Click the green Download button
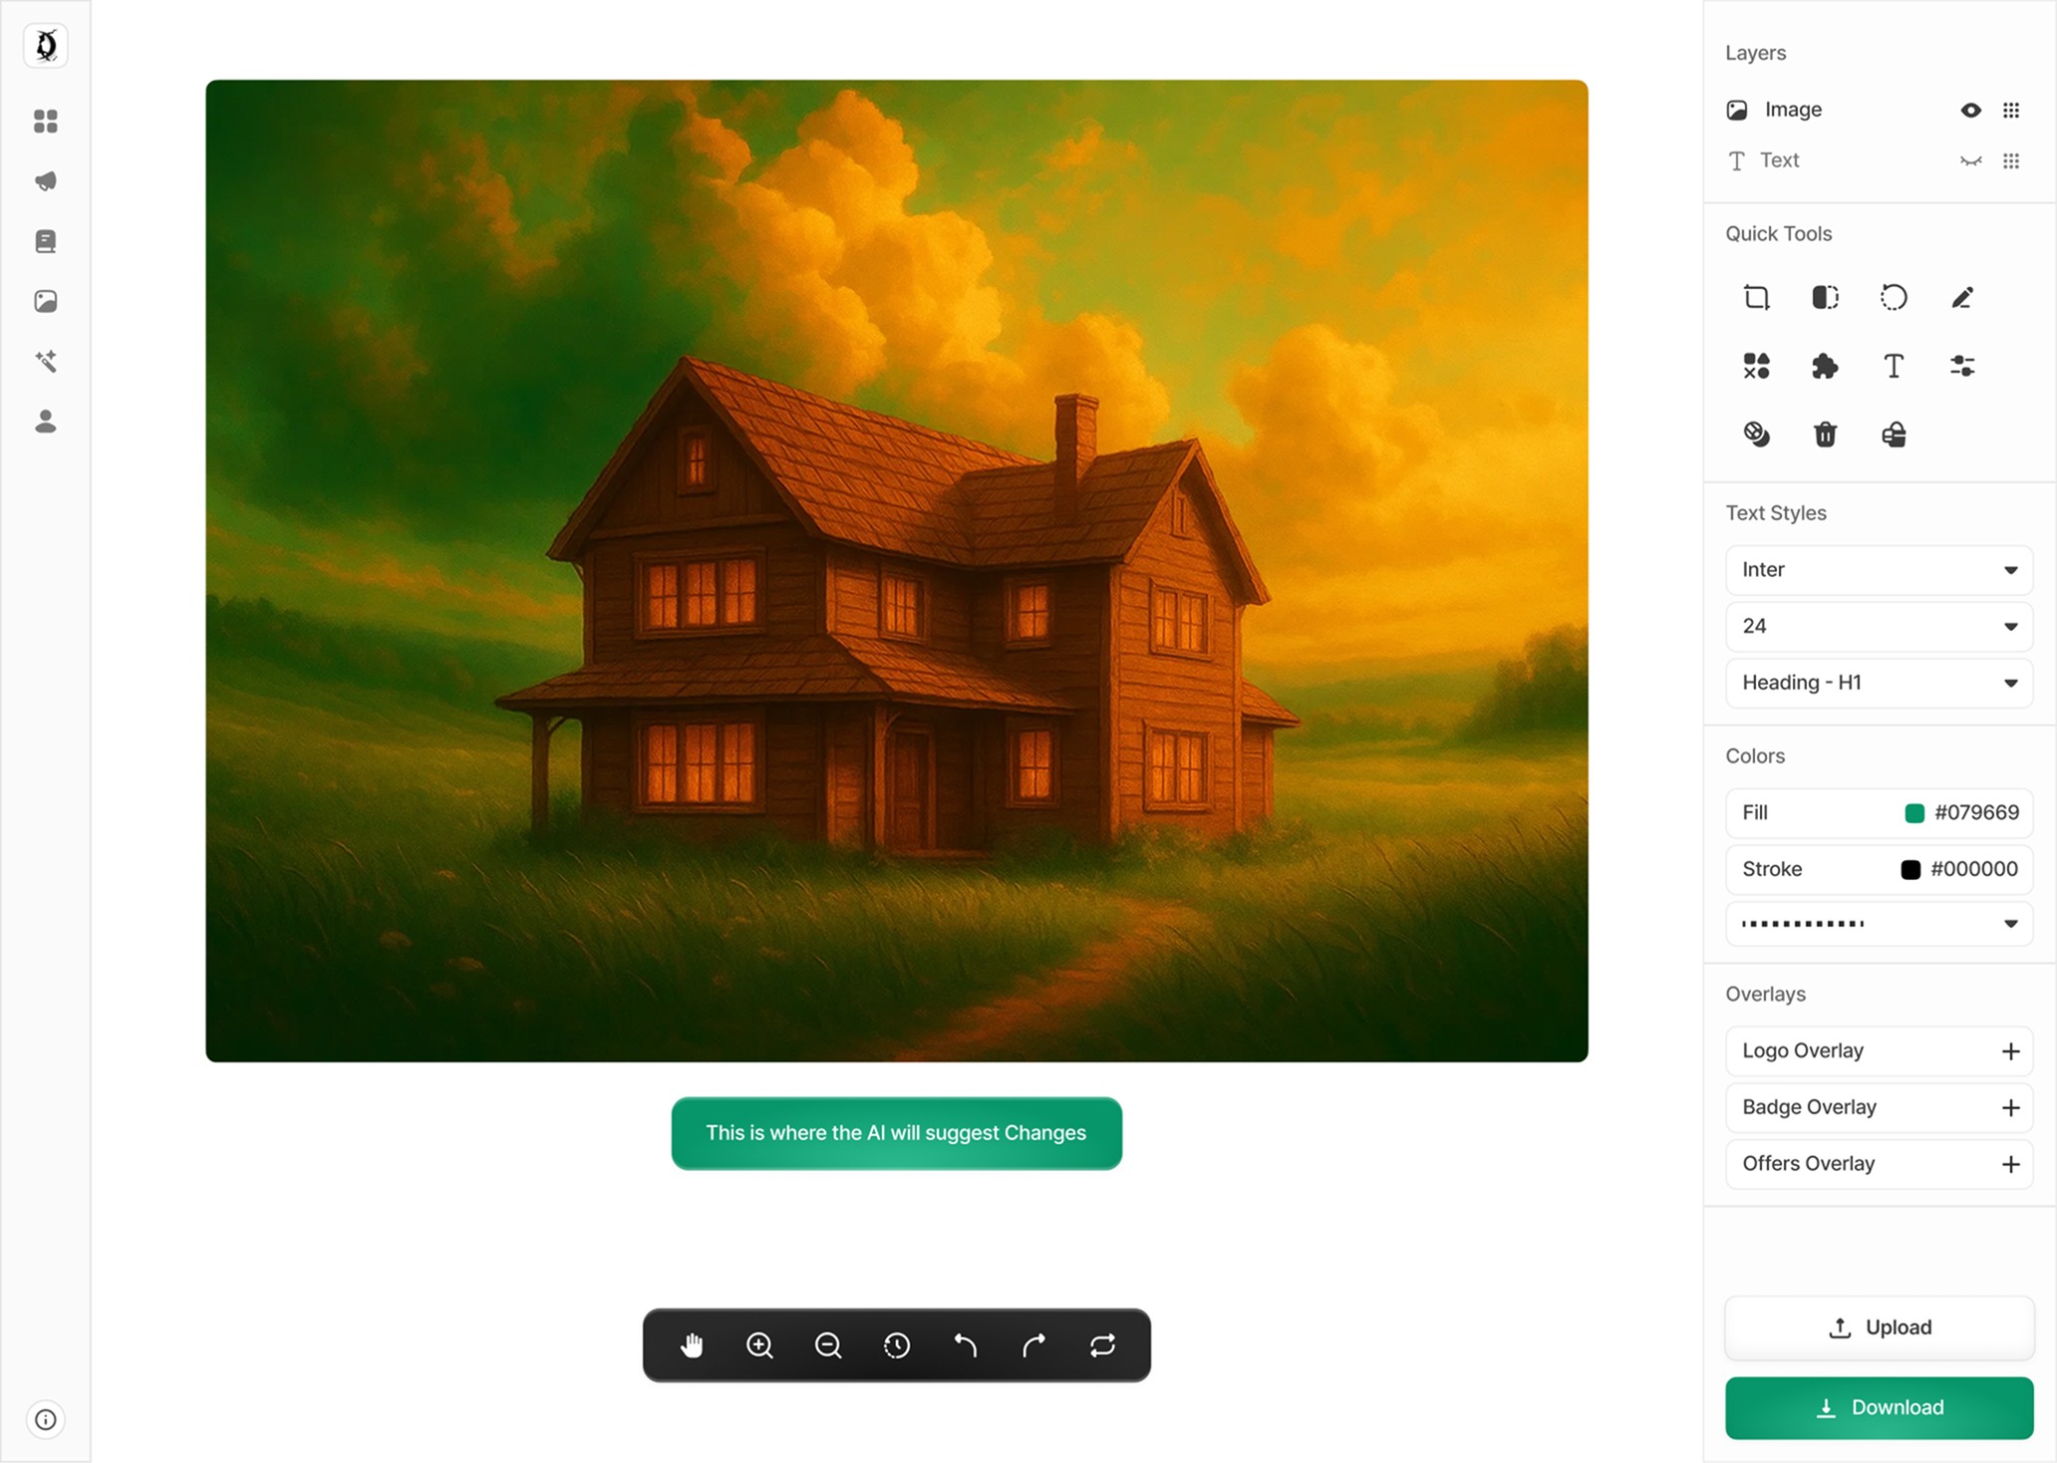The height and width of the screenshot is (1463, 2057). coord(1879,1407)
